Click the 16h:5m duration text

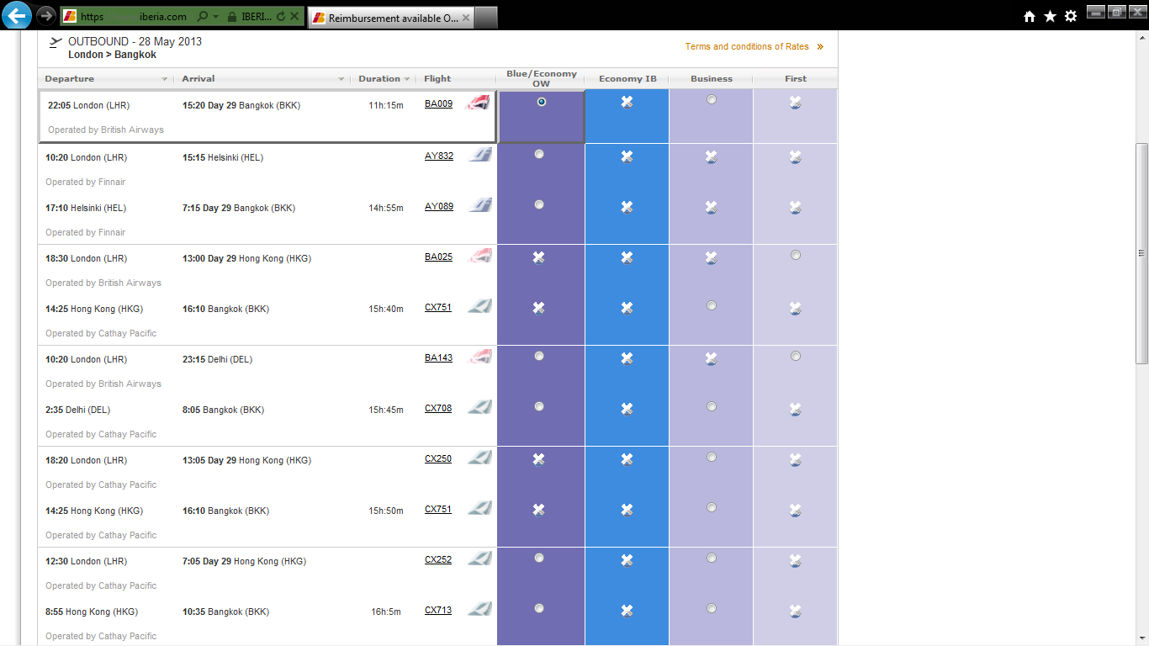pyautogui.click(x=386, y=612)
